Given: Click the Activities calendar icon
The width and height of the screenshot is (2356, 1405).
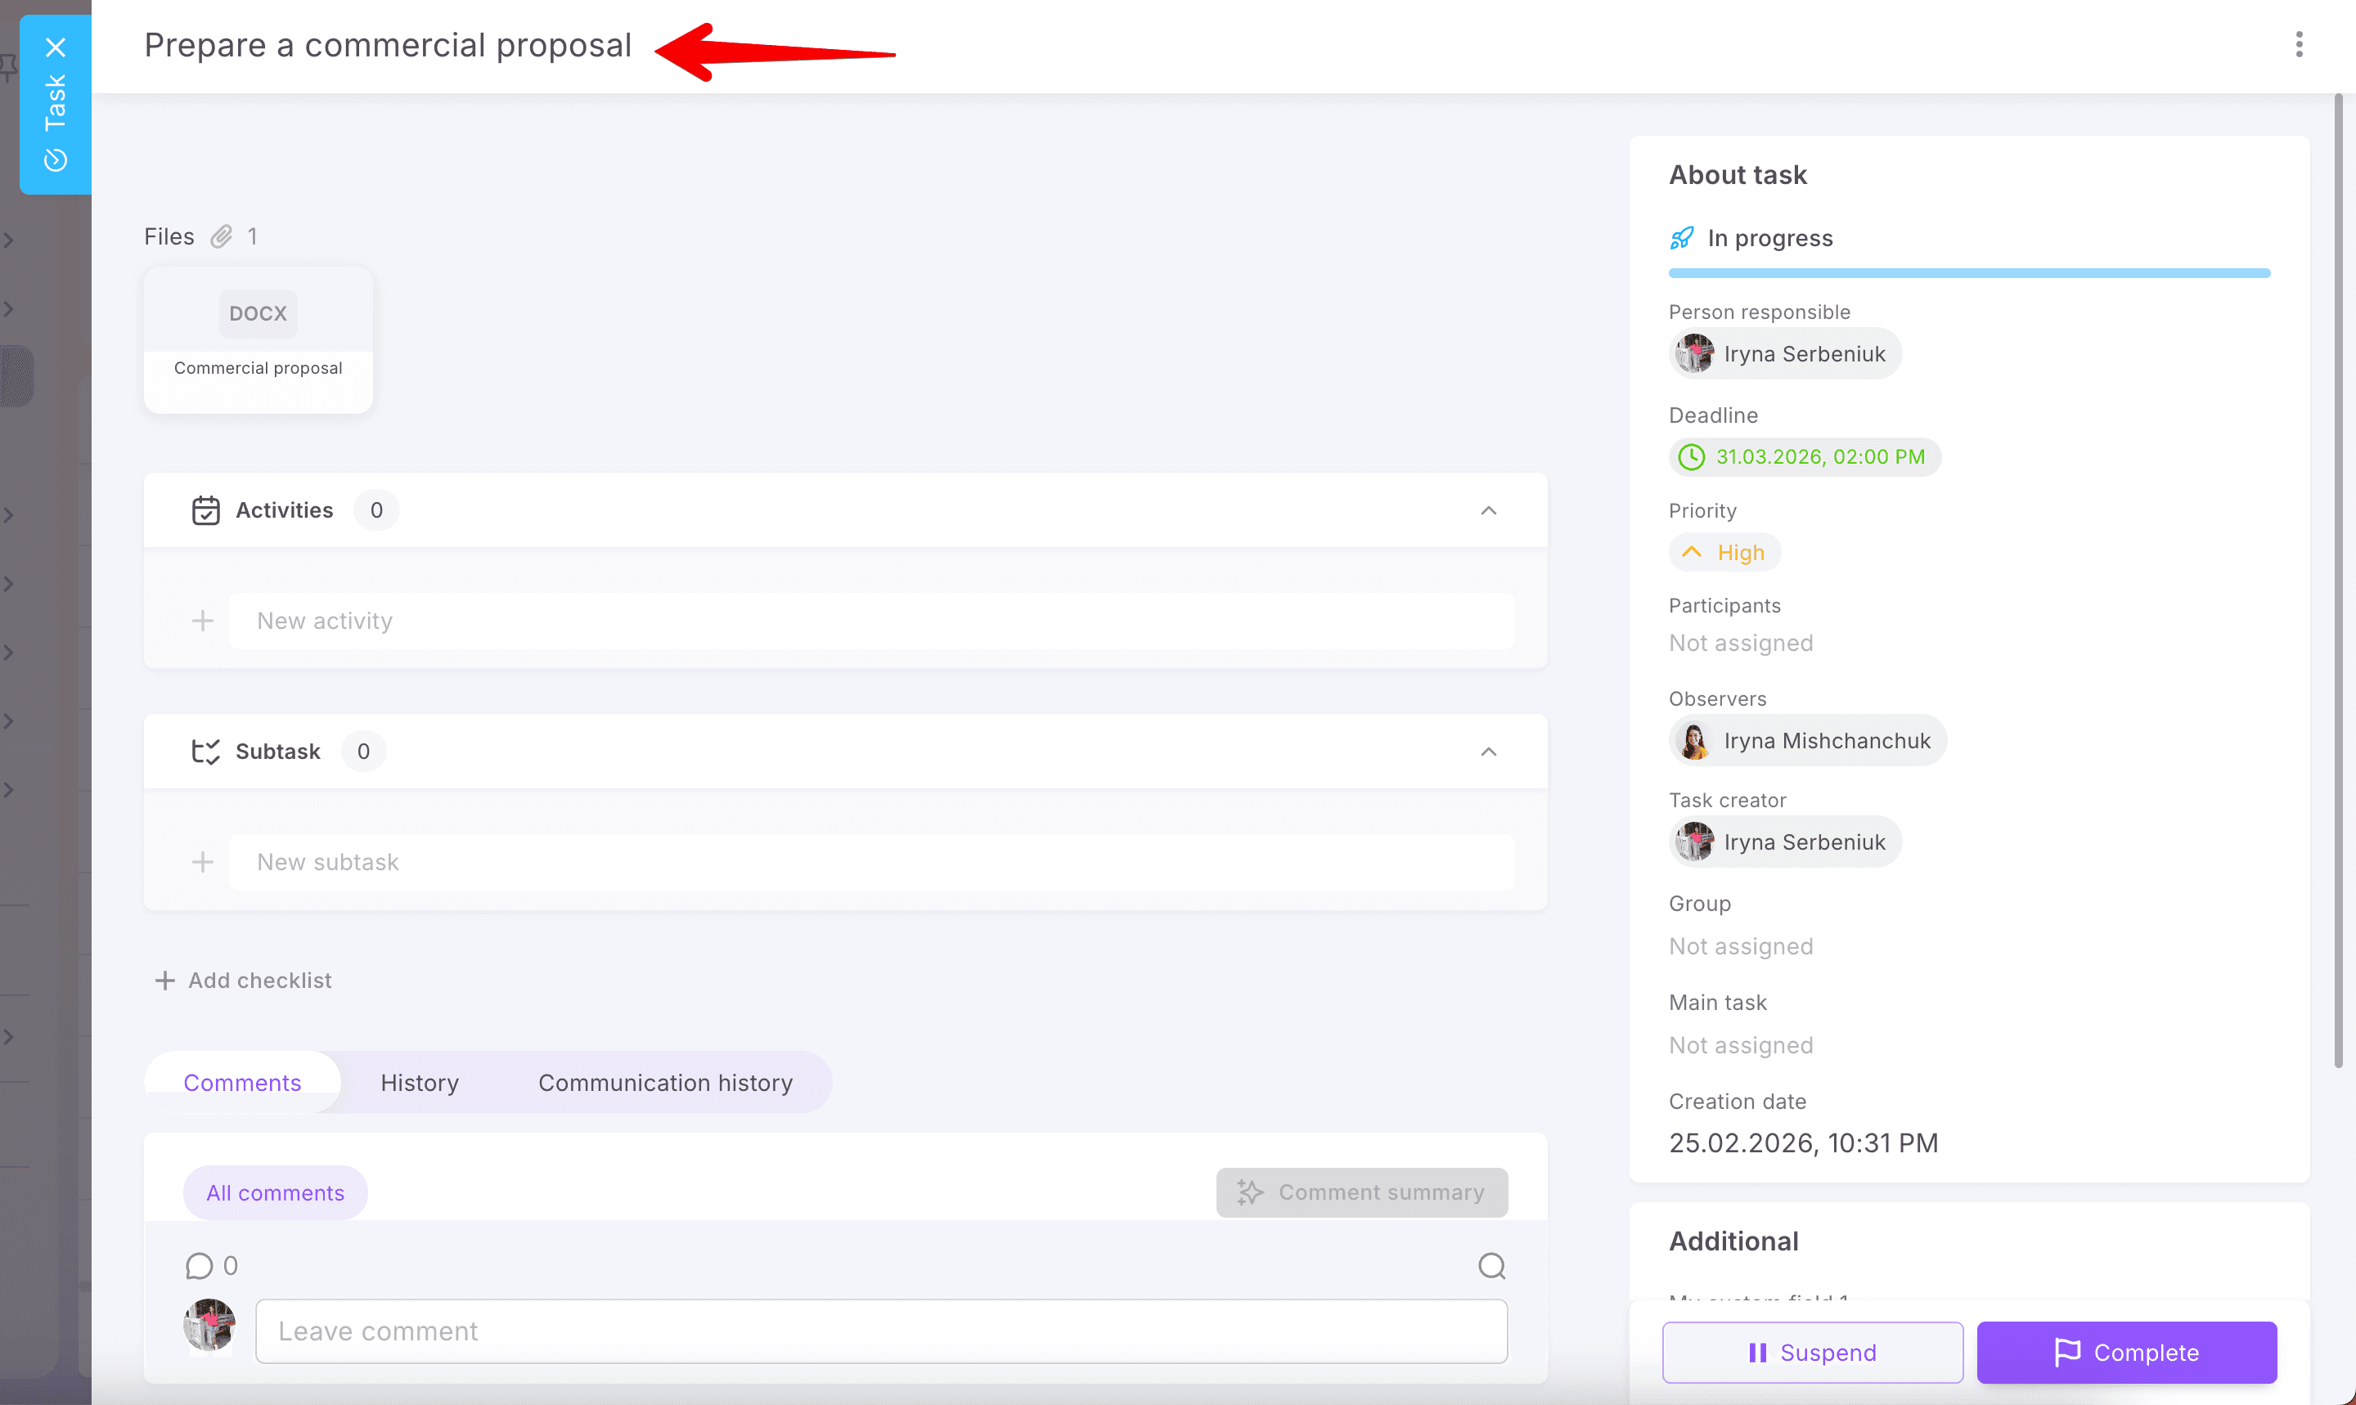Looking at the screenshot, I should coord(205,510).
